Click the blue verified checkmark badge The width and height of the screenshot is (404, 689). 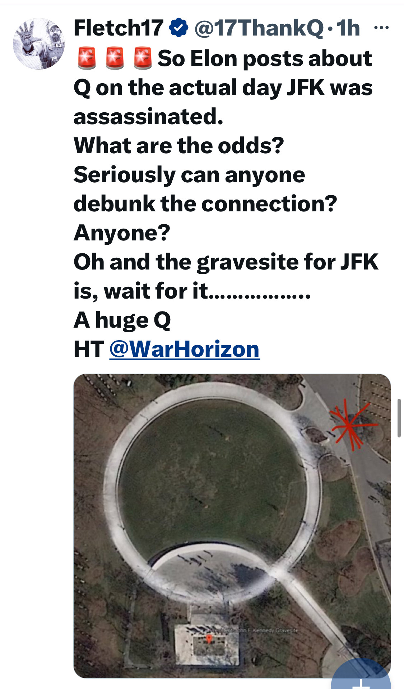(x=178, y=28)
